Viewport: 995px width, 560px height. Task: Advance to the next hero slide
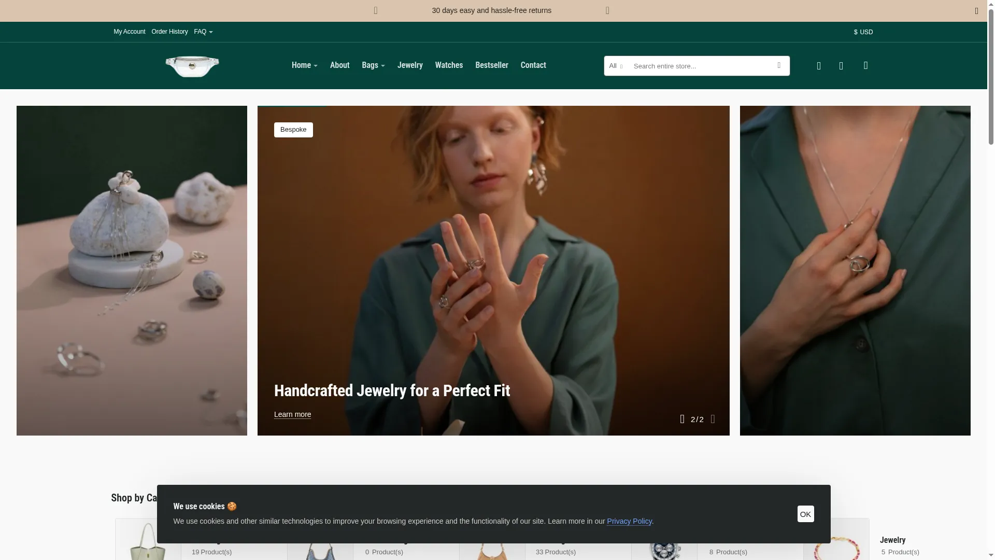coord(713,419)
